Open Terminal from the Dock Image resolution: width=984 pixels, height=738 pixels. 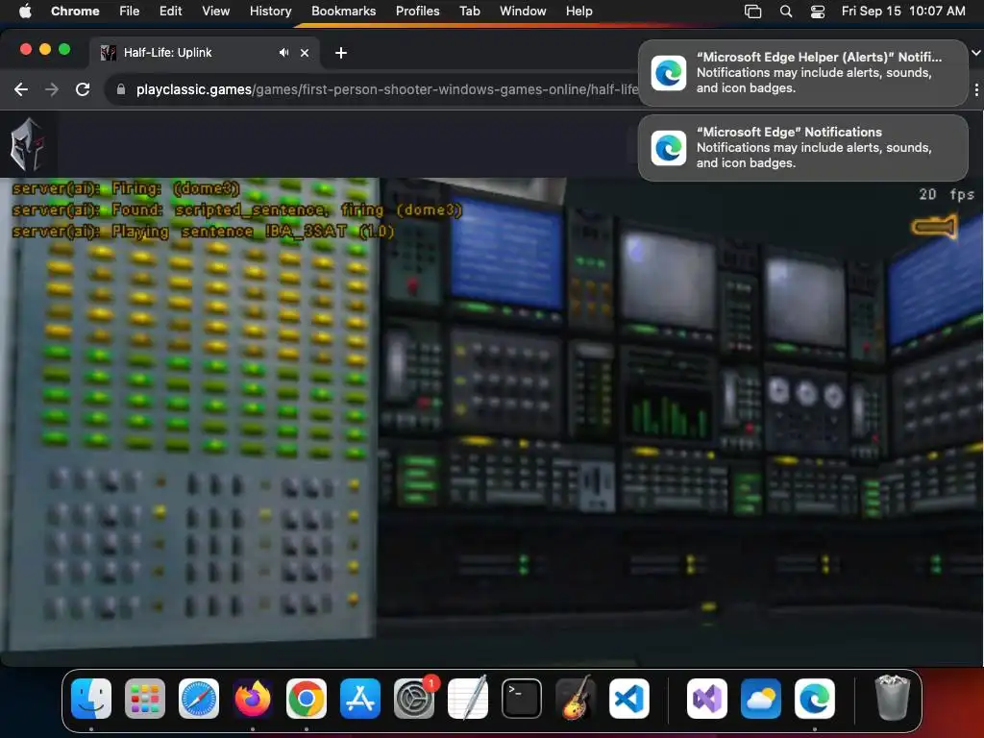coord(522,698)
